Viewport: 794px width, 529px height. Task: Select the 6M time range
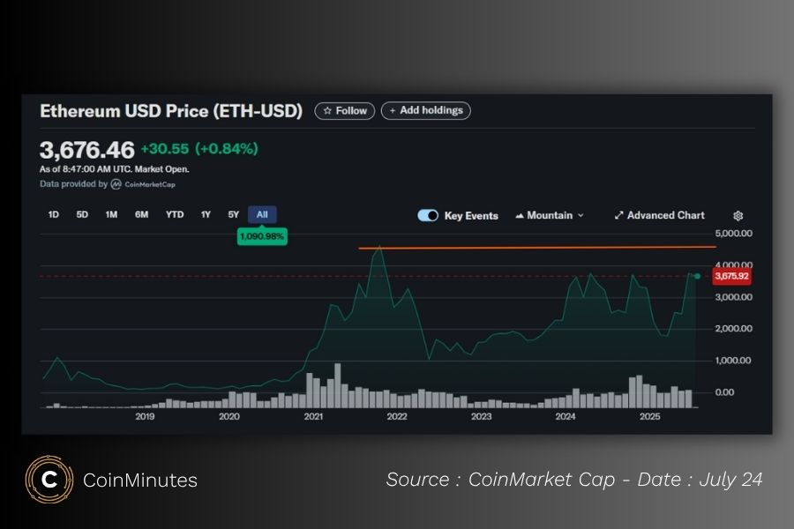141,214
